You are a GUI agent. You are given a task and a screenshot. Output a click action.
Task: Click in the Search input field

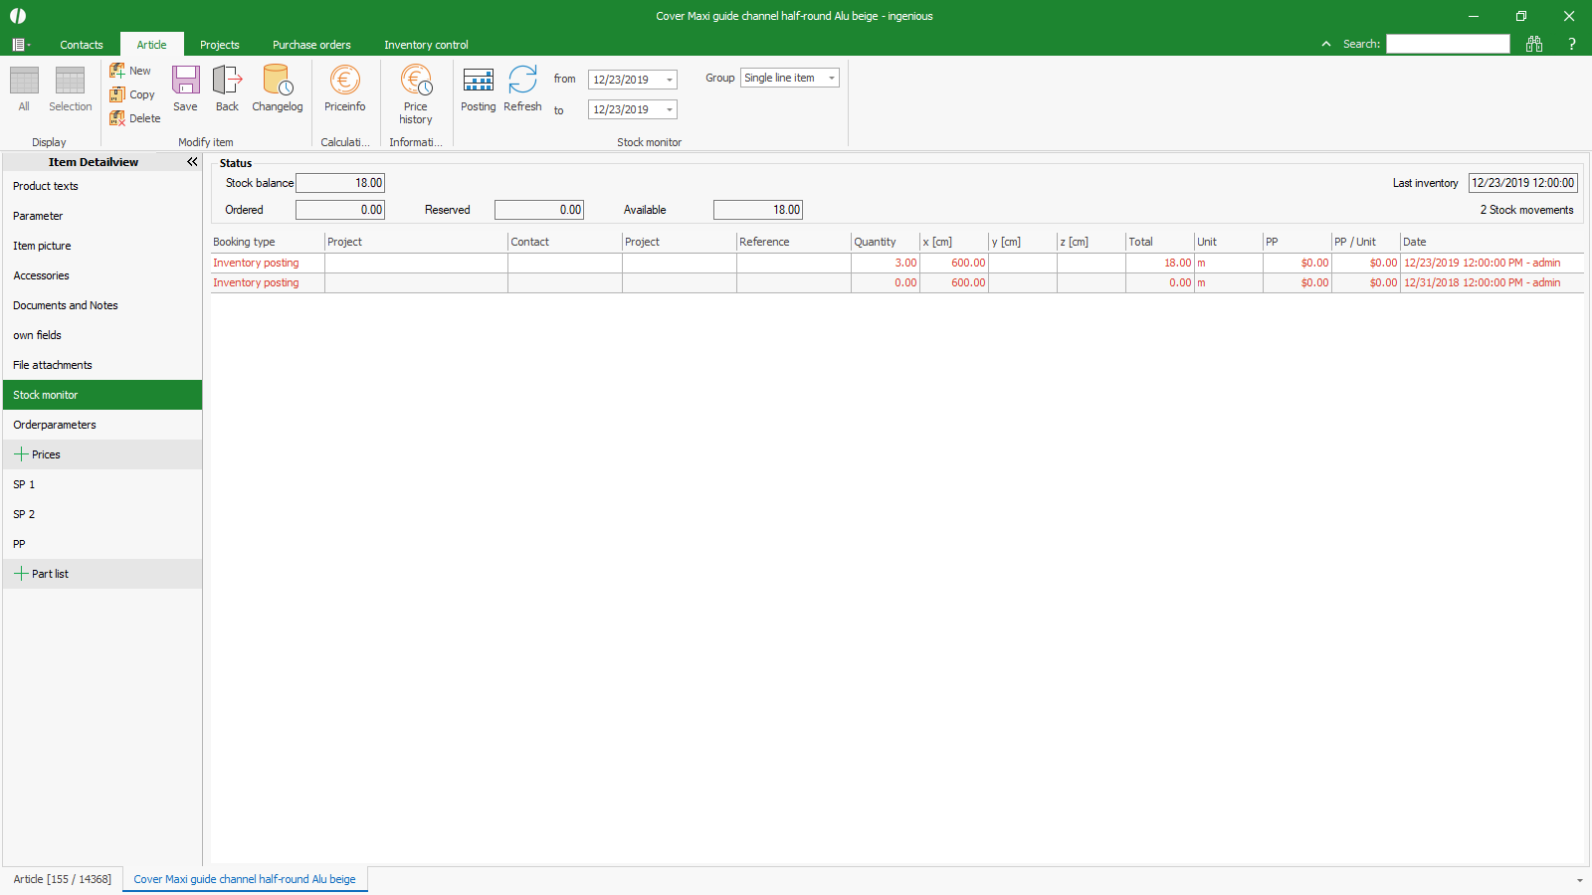click(1448, 44)
